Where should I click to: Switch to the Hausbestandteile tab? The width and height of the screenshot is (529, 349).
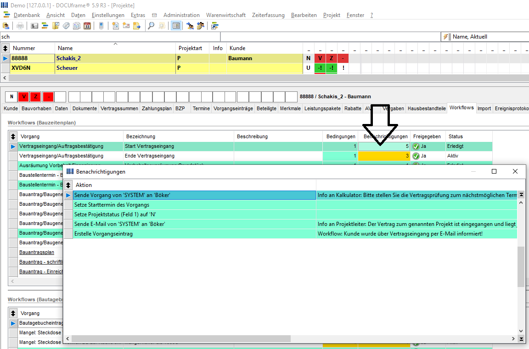pos(427,108)
